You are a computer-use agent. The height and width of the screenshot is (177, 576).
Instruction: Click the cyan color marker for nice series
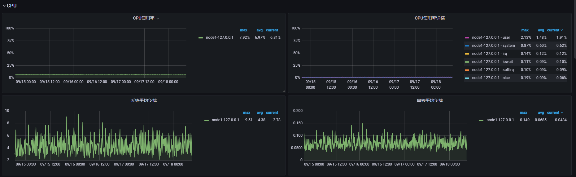click(467, 78)
